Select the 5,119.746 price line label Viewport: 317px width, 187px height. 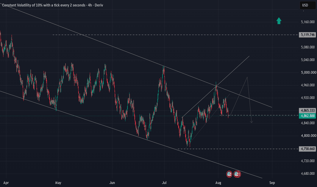coord(308,35)
